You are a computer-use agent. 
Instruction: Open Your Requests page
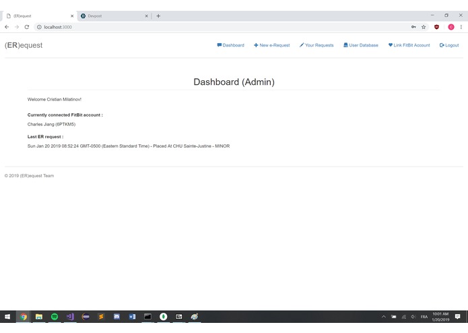click(316, 45)
